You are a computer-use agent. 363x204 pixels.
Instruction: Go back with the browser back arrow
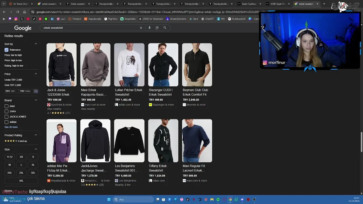(x=4, y=12)
